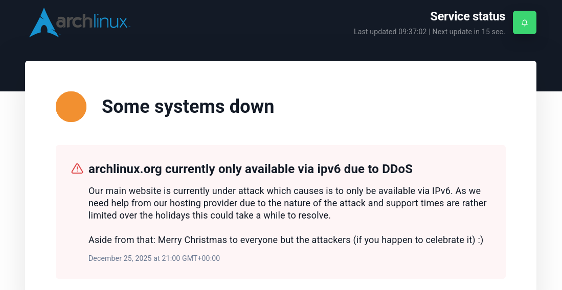Click the smiley ":)" at message end
This screenshot has height=290, width=562.
[x=480, y=240]
